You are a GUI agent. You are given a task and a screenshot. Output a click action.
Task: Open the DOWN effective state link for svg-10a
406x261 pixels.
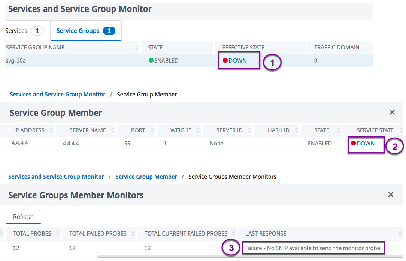click(237, 61)
